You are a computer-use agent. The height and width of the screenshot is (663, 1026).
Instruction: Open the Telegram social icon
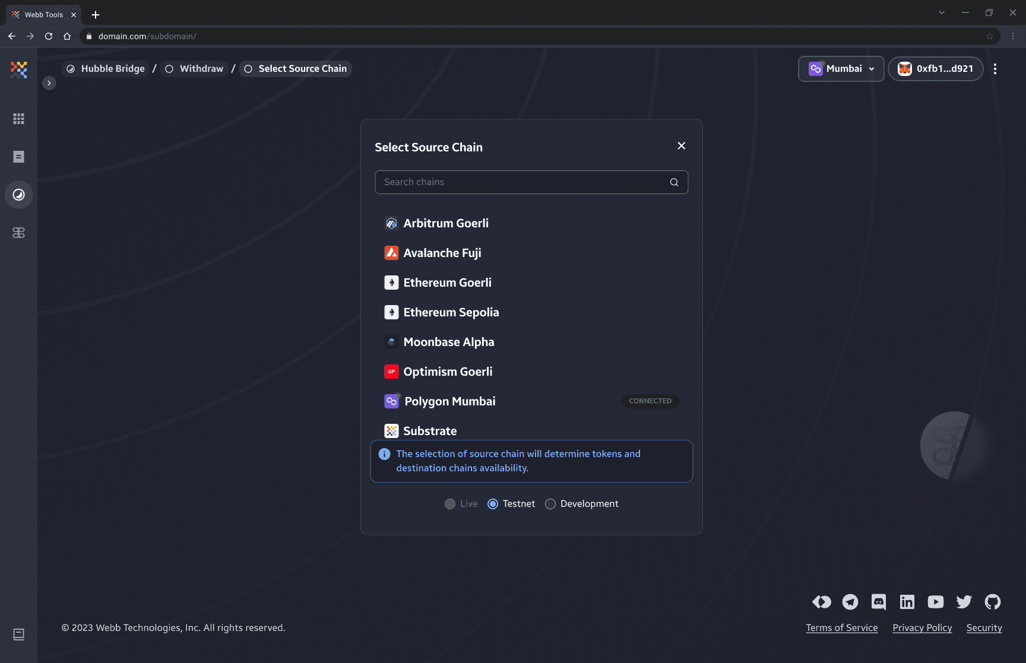pyautogui.click(x=850, y=602)
